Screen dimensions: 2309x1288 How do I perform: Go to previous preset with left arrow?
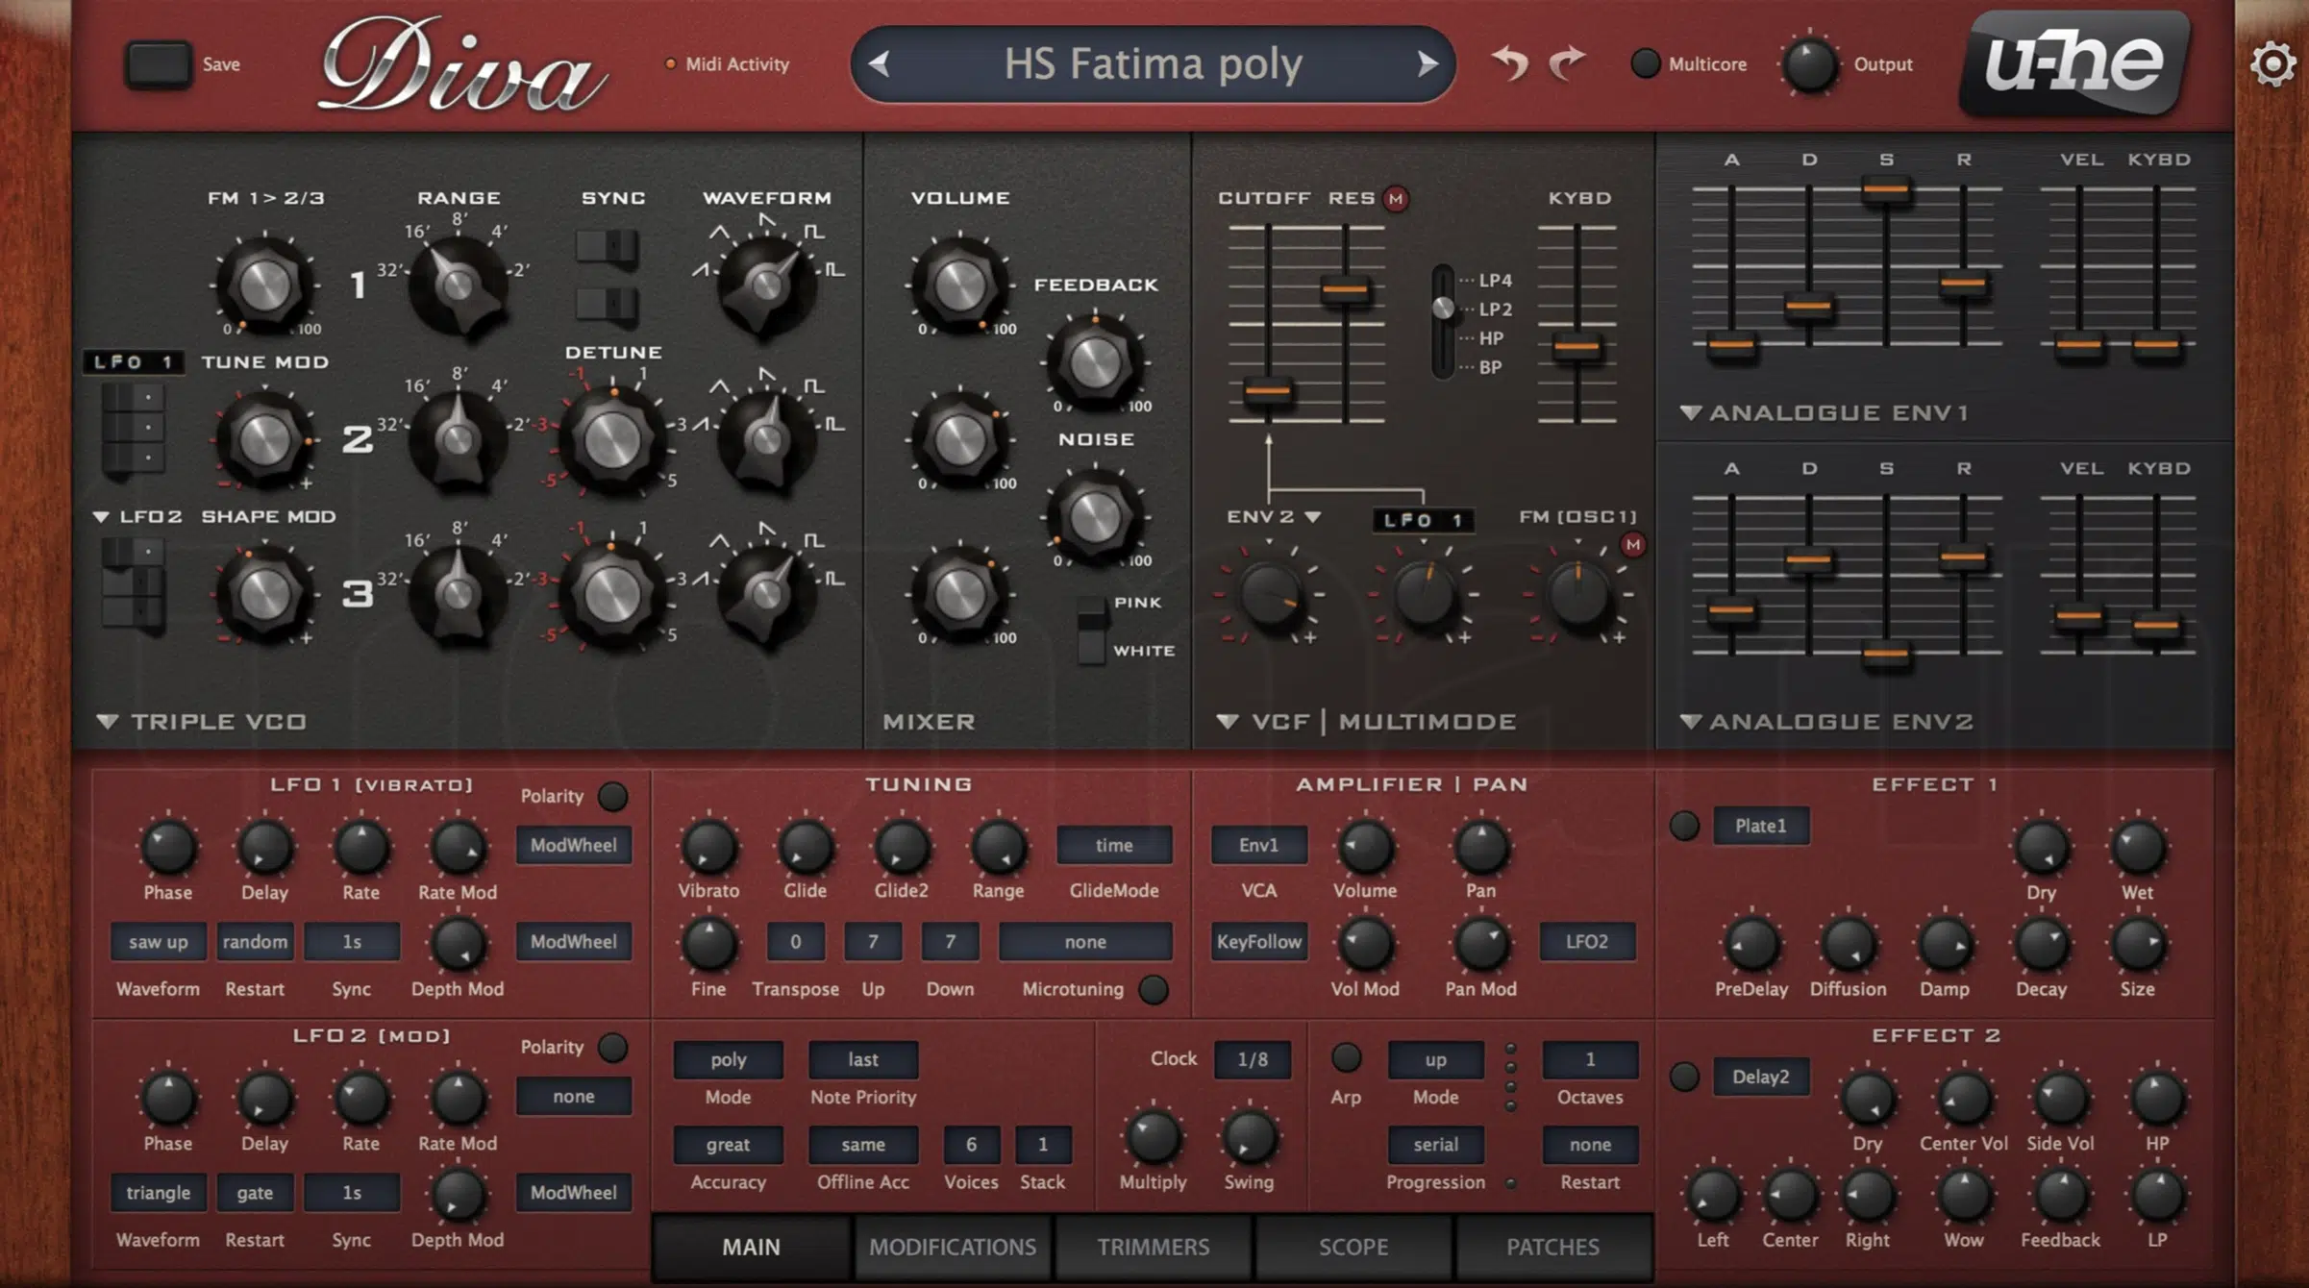coord(879,64)
